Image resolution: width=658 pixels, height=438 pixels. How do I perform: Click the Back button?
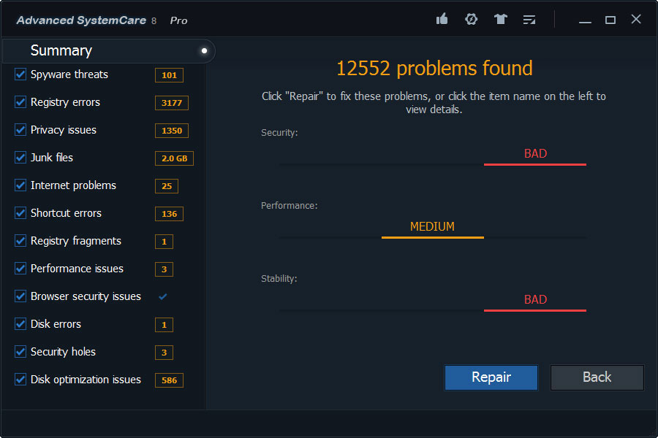(x=597, y=377)
